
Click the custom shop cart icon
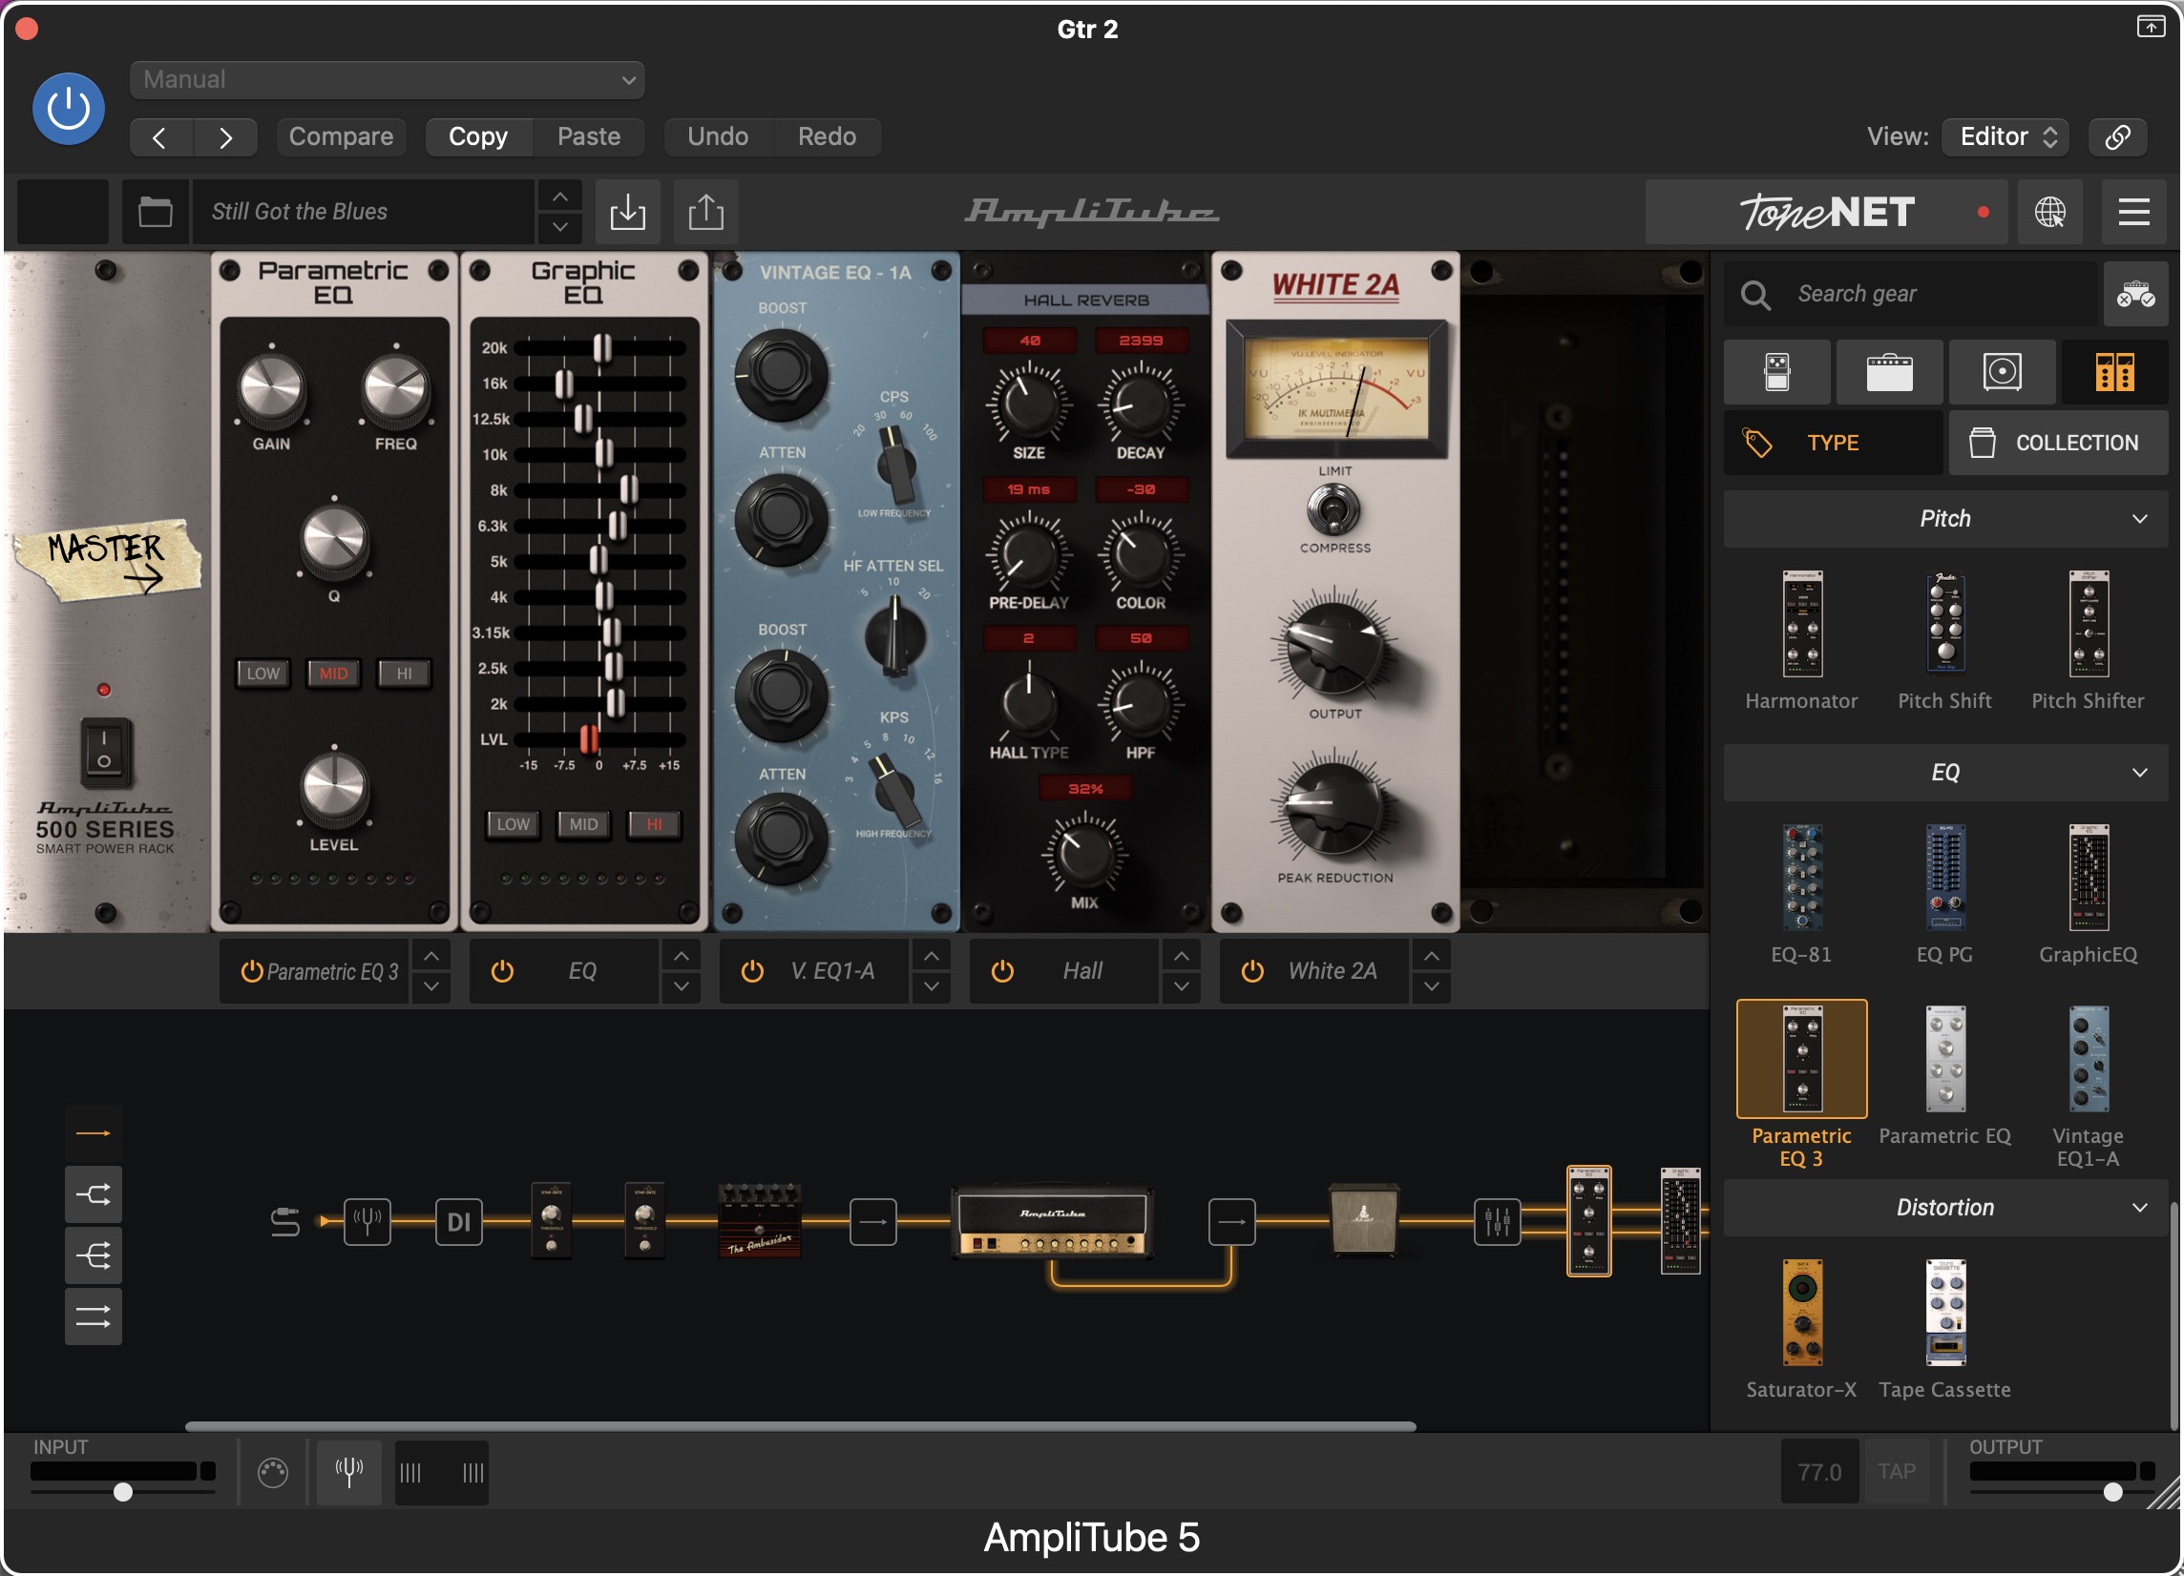(2135, 295)
